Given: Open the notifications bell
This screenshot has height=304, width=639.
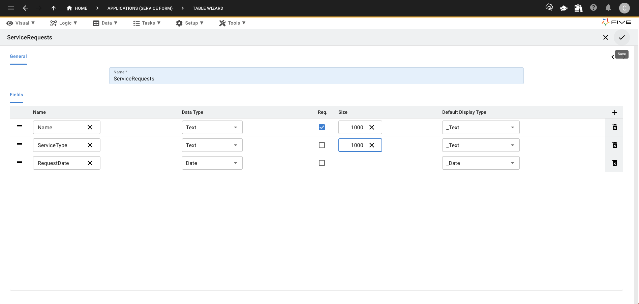Looking at the screenshot, I should coord(608,7).
